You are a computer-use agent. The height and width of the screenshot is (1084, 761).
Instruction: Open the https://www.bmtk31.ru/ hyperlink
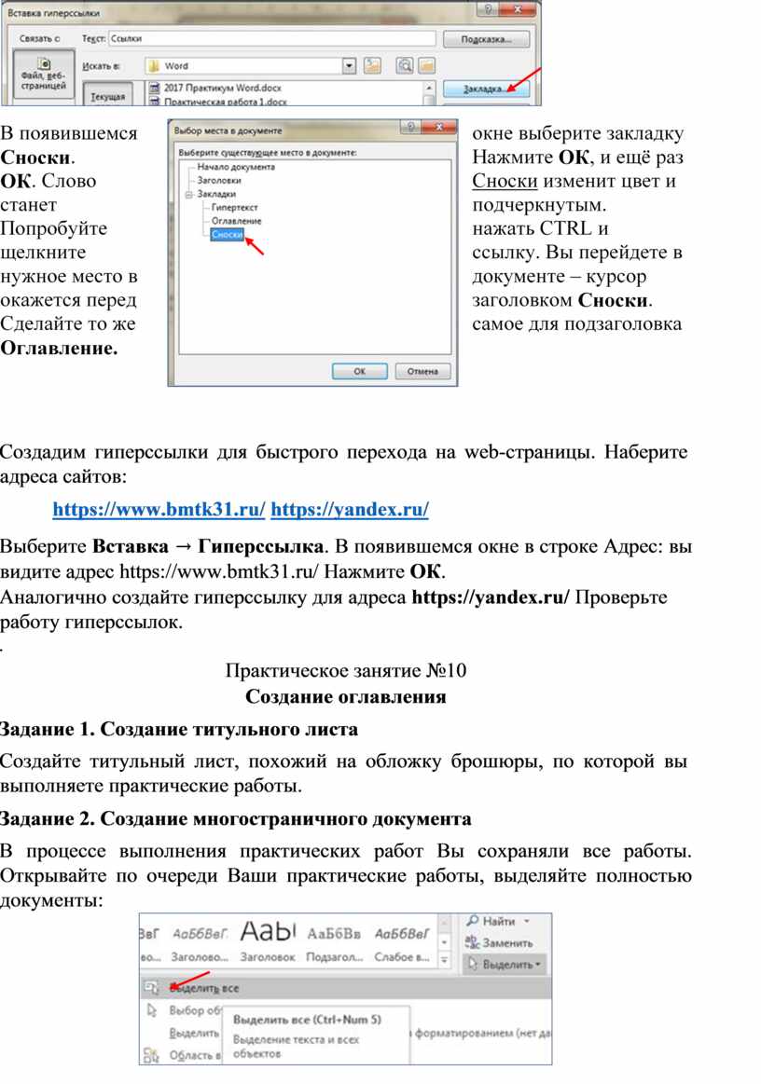coord(159,510)
